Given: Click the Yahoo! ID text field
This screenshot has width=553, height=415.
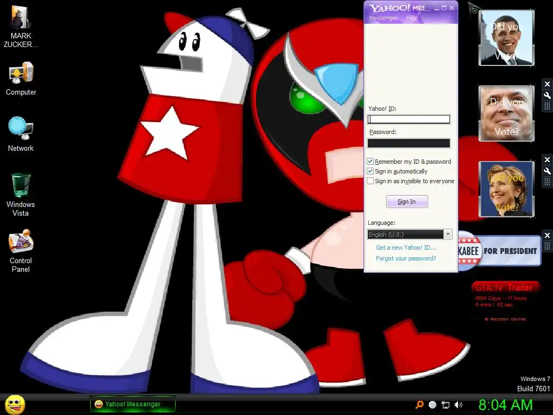Looking at the screenshot, I should point(409,119).
